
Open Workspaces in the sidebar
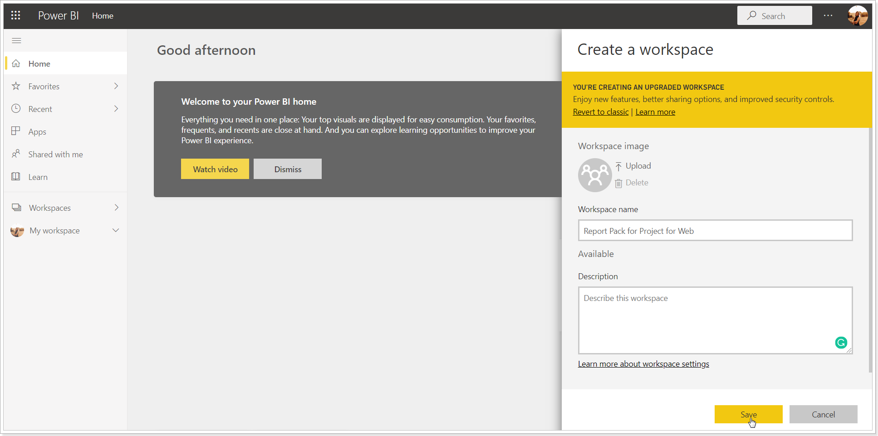point(66,208)
